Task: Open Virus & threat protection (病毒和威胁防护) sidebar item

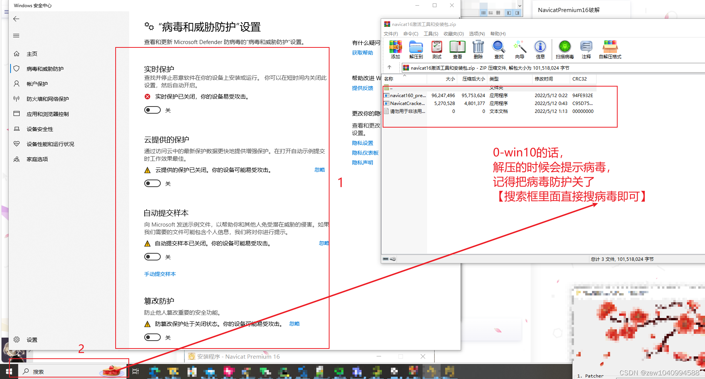Action: coord(45,69)
